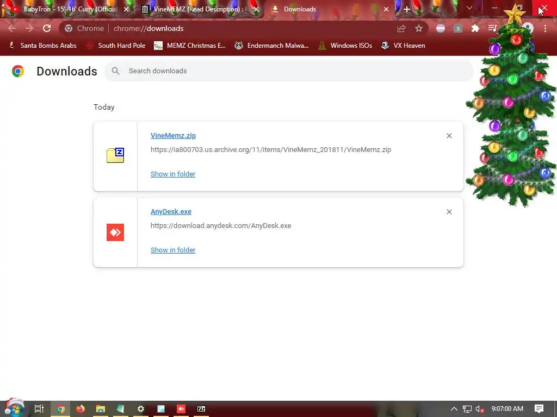This screenshot has height=417, width=557.
Task: Reload the Downloads page
Action: click(x=47, y=28)
